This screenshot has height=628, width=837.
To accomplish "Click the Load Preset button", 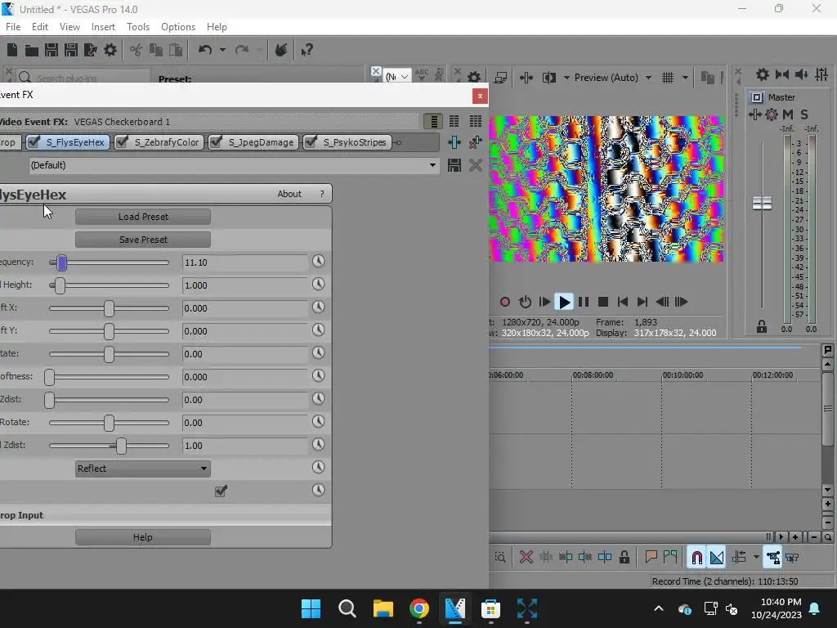I will tap(142, 217).
